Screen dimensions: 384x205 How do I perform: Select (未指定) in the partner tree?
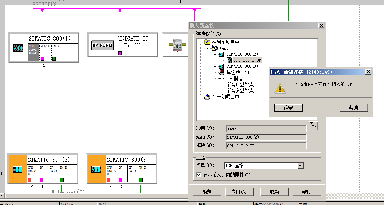[235, 78]
